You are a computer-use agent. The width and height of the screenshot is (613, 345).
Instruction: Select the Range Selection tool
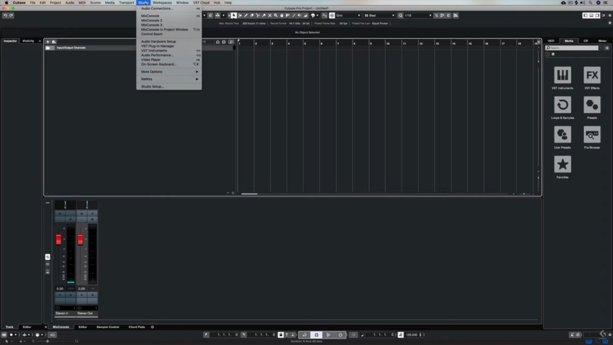tap(240, 16)
